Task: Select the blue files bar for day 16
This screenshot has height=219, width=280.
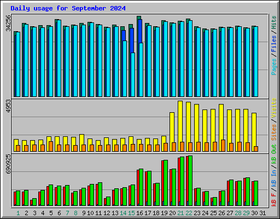Action: pyautogui.click(x=140, y=31)
